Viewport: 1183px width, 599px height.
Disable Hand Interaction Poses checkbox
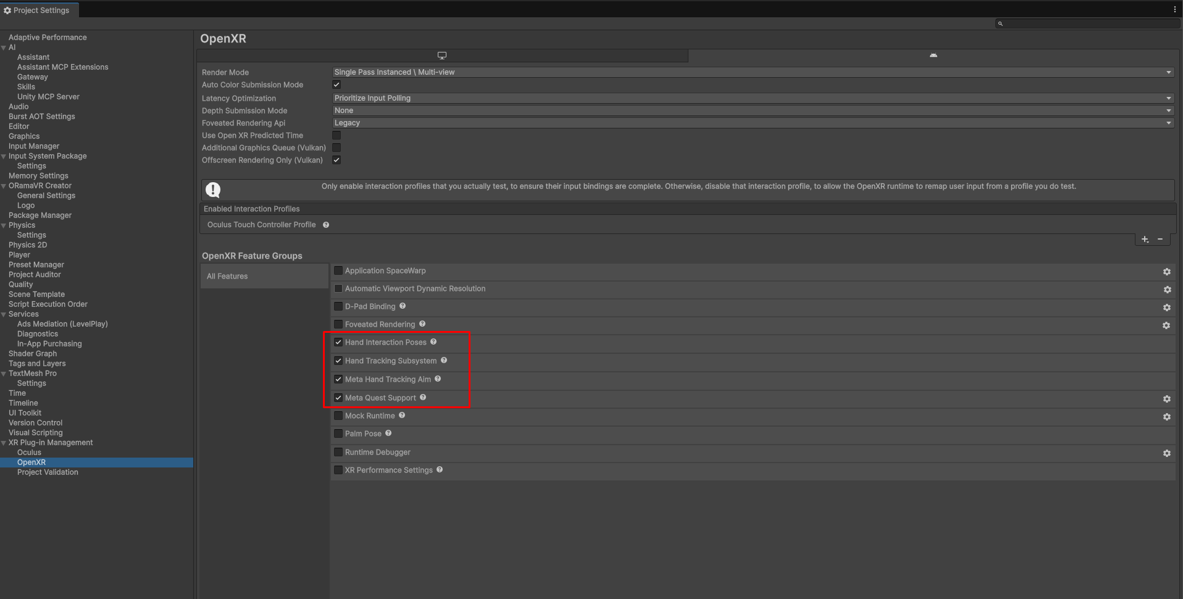click(338, 342)
